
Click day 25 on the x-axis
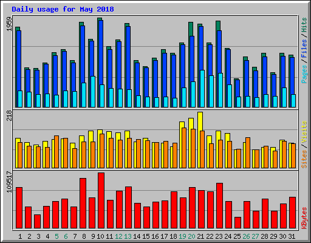[x=237, y=236]
